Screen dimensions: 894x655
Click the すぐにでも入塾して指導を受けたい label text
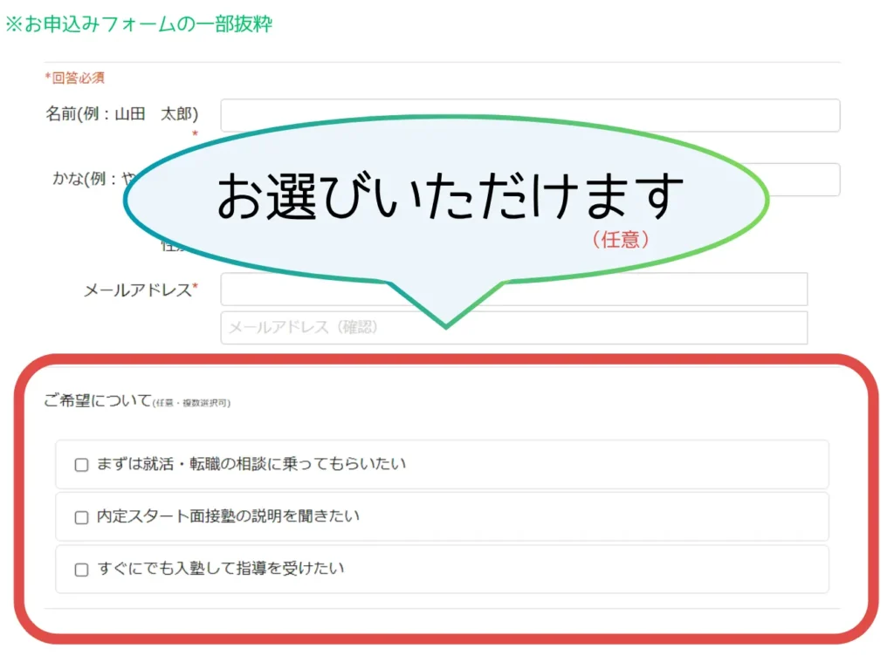[x=220, y=569]
